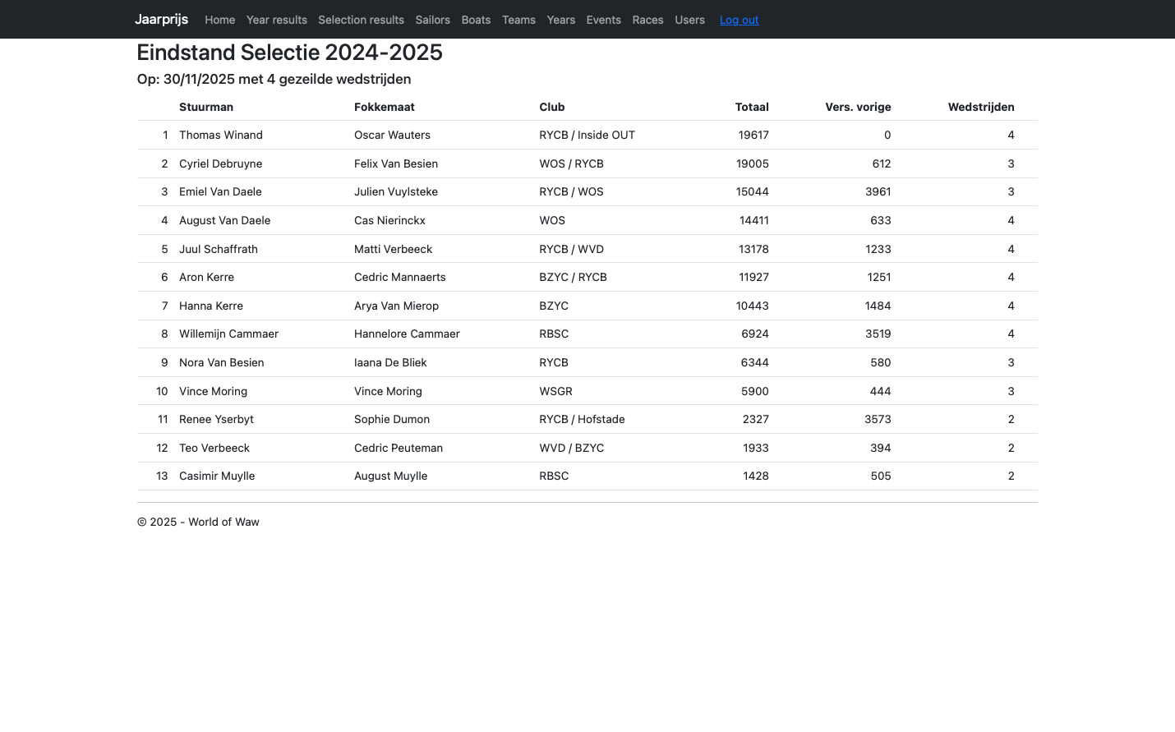The width and height of the screenshot is (1175, 732).
Task: Open the Races navigation link
Action: pos(647,20)
